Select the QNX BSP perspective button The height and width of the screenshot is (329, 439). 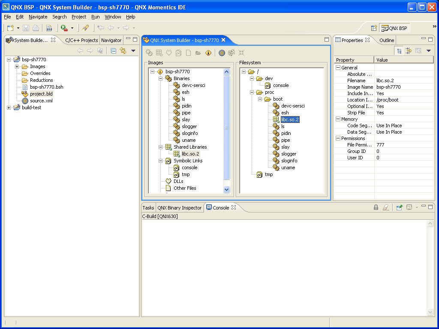pyautogui.click(x=394, y=28)
